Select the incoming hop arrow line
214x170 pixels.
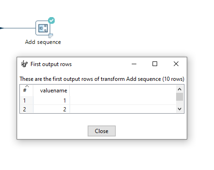click(x=18, y=28)
